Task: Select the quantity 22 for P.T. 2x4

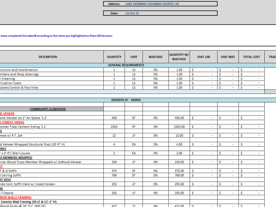Action: click(114, 135)
